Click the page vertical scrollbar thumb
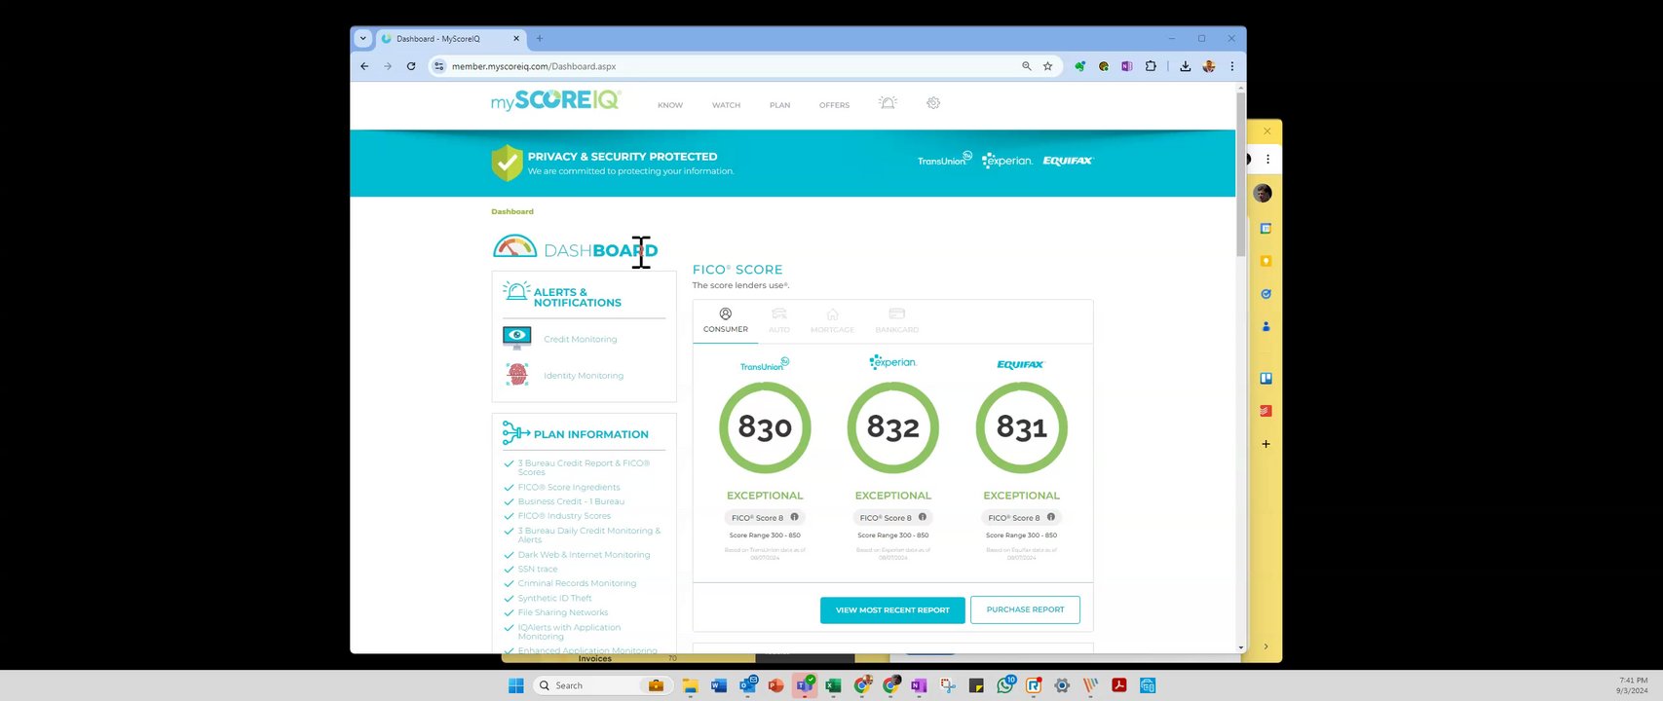This screenshot has width=1663, height=701. tap(1240, 175)
